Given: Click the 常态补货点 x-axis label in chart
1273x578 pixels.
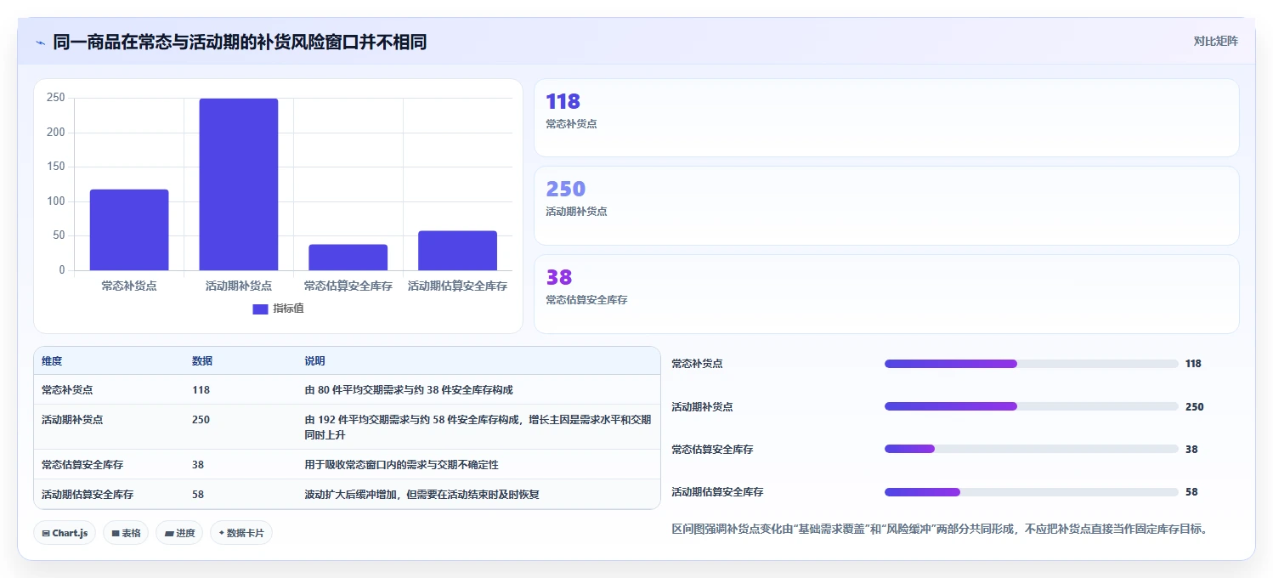Looking at the screenshot, I should coord(129,286).
